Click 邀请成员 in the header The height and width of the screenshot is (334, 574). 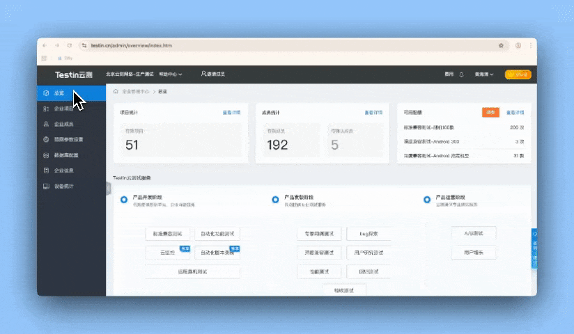coord(212,74)
